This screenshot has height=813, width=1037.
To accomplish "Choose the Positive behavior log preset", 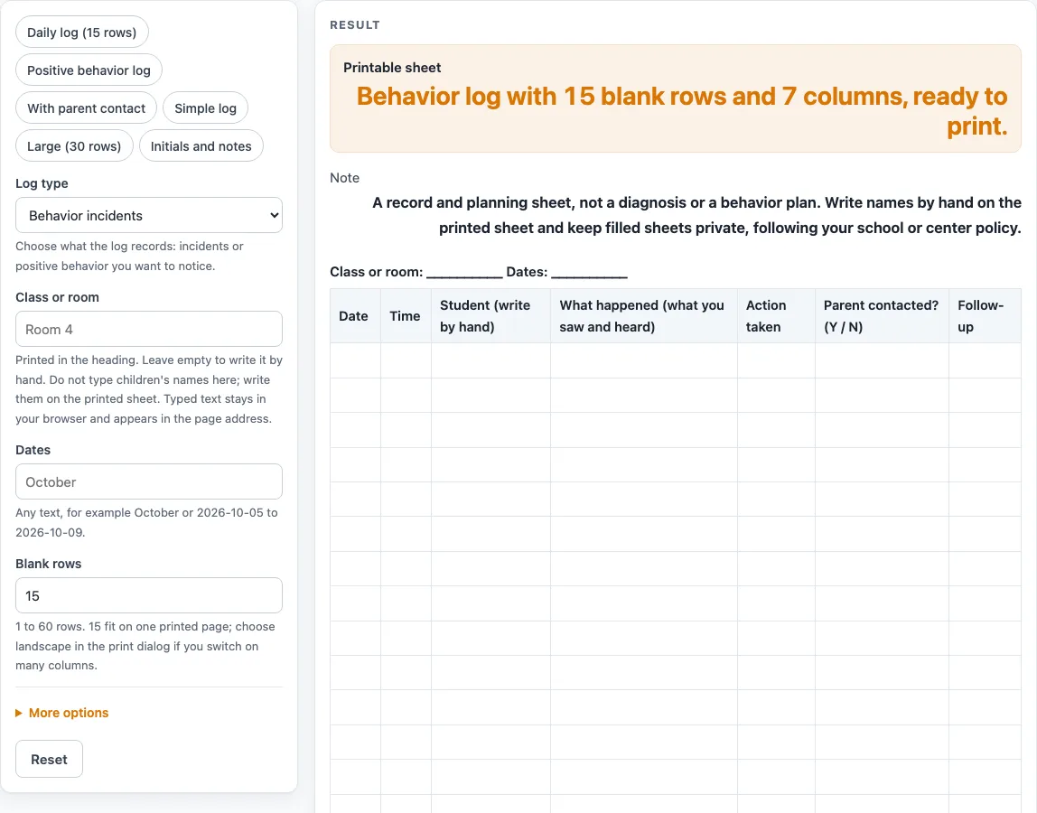I will [89, 70].
